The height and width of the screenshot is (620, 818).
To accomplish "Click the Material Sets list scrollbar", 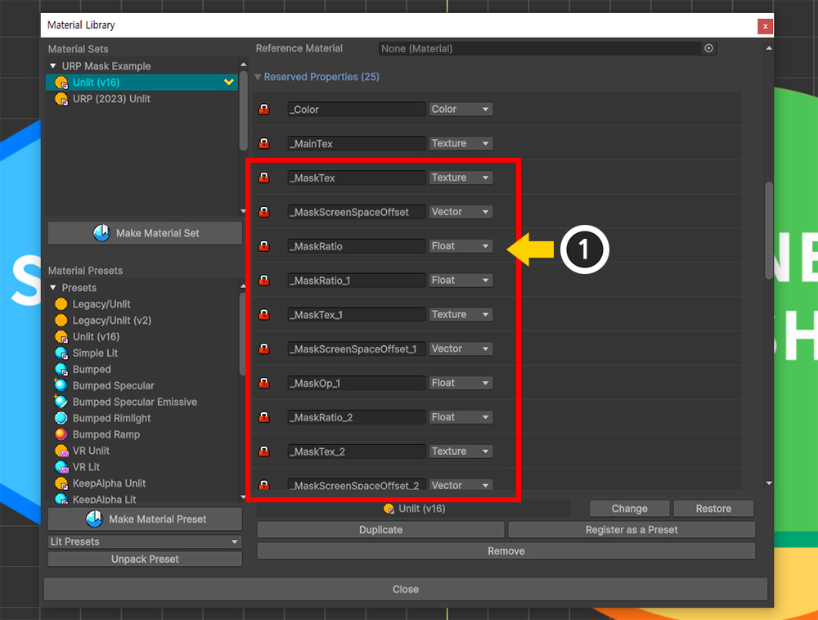I will tap(243, 111).
